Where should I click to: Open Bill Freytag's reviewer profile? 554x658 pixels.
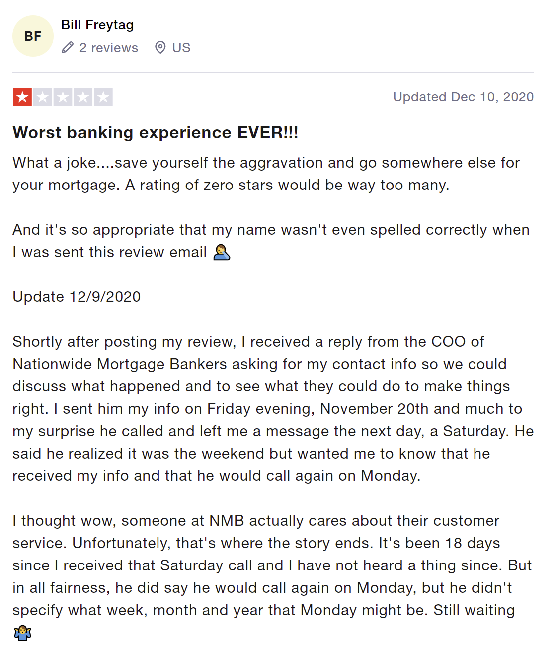(x=97, y=25)
